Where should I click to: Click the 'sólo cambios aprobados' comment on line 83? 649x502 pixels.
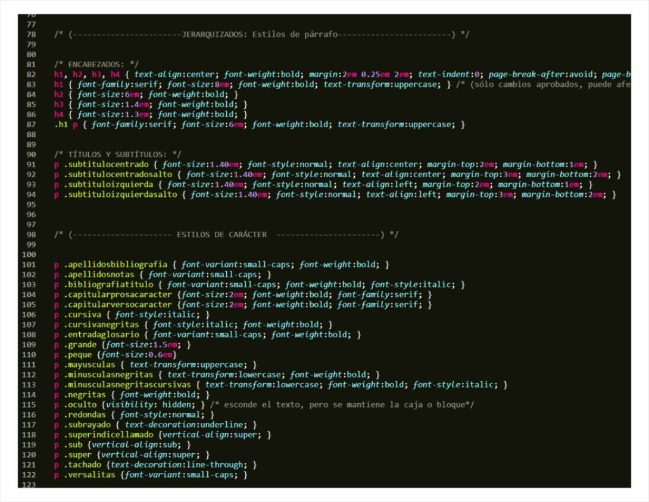[543, 84]
